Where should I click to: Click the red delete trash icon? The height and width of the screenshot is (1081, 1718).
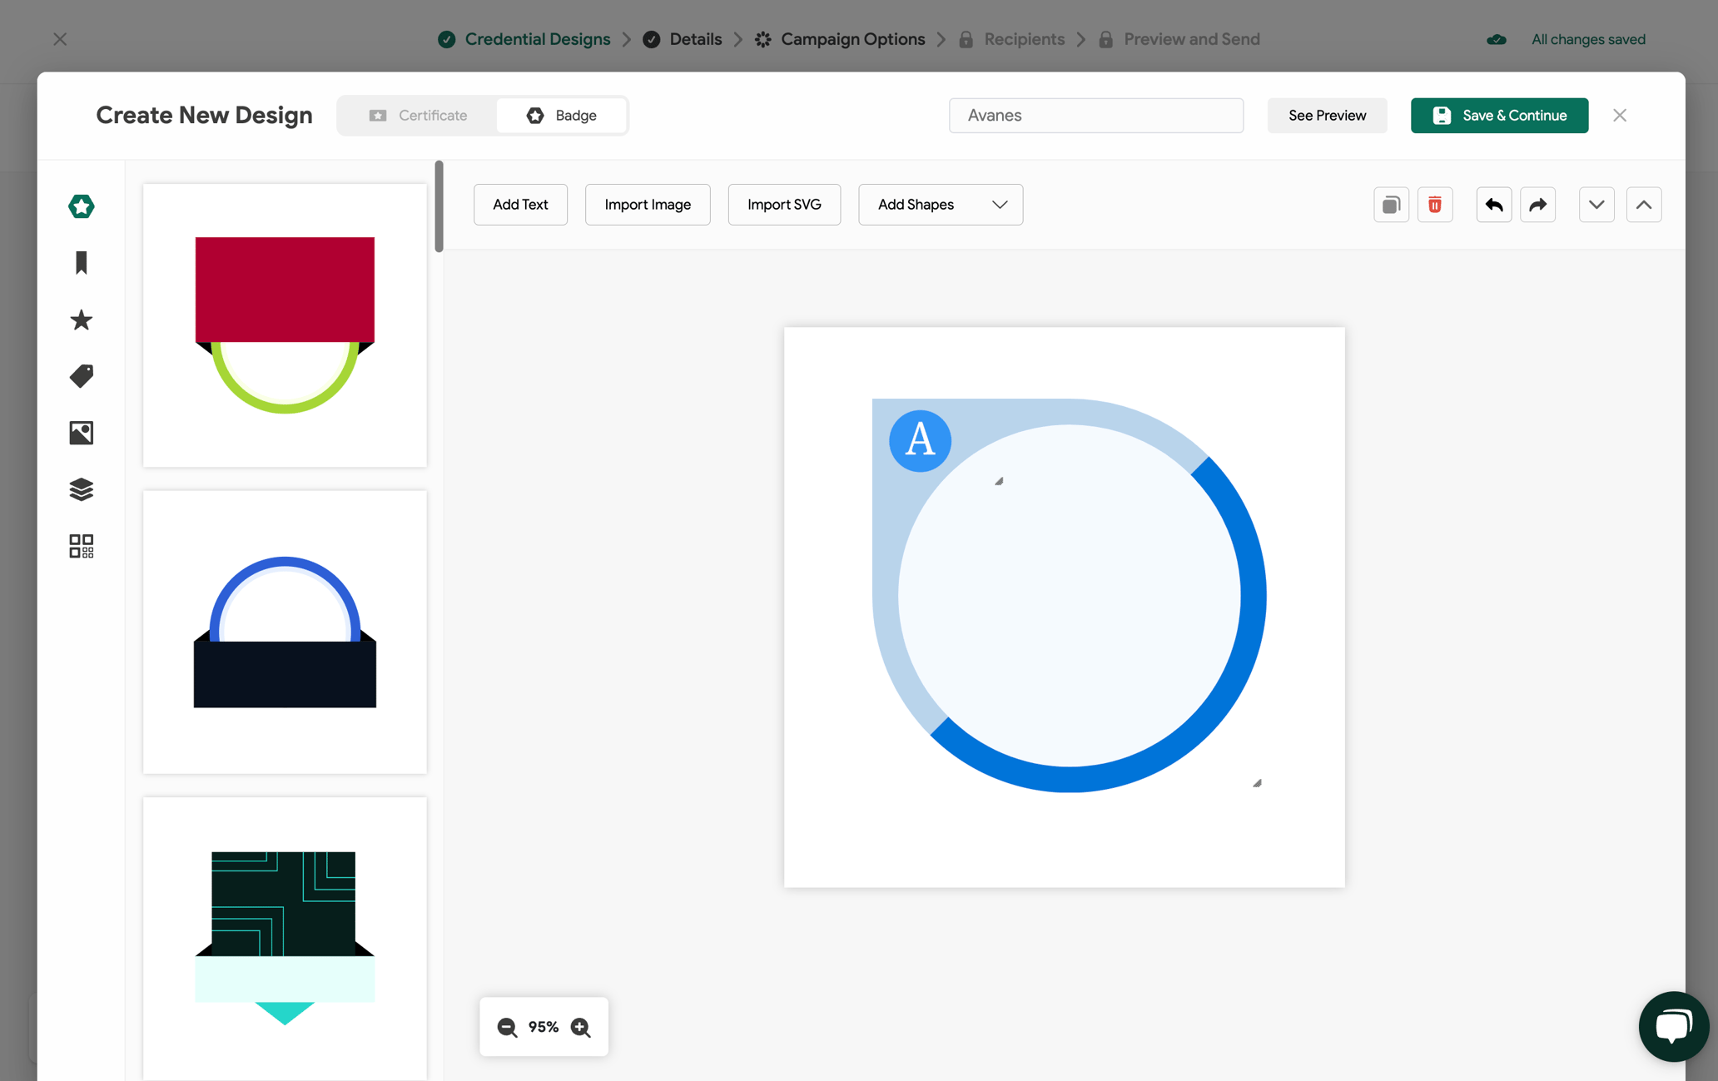1434,205
